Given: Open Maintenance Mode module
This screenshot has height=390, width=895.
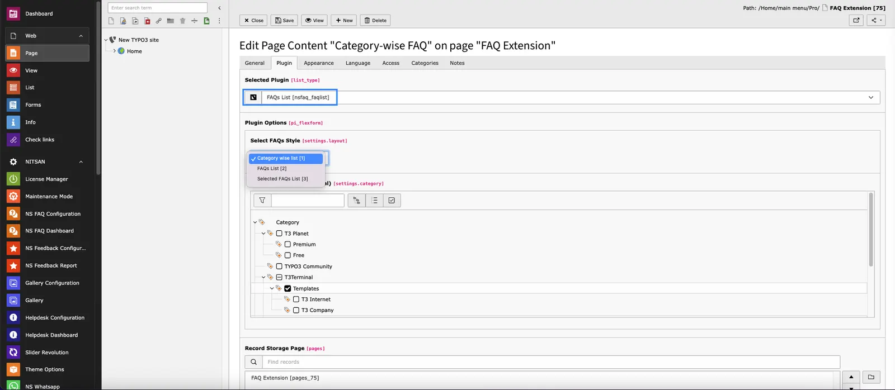Looking at the screenshot, I should tap(48, 197).
